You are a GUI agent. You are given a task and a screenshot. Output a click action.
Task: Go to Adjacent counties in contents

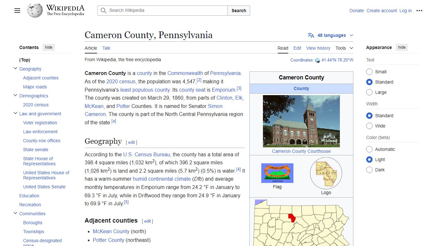tap(41, 78)
